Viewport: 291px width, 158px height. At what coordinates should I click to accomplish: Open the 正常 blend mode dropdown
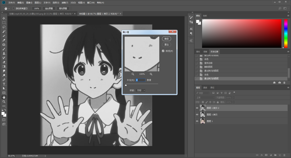205,98
